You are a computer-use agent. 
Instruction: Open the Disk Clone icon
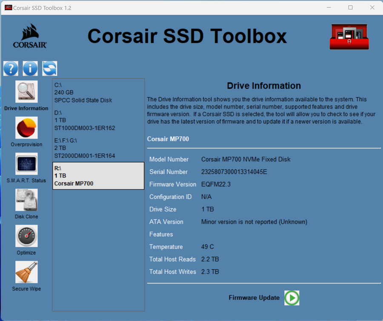[26, 200]
